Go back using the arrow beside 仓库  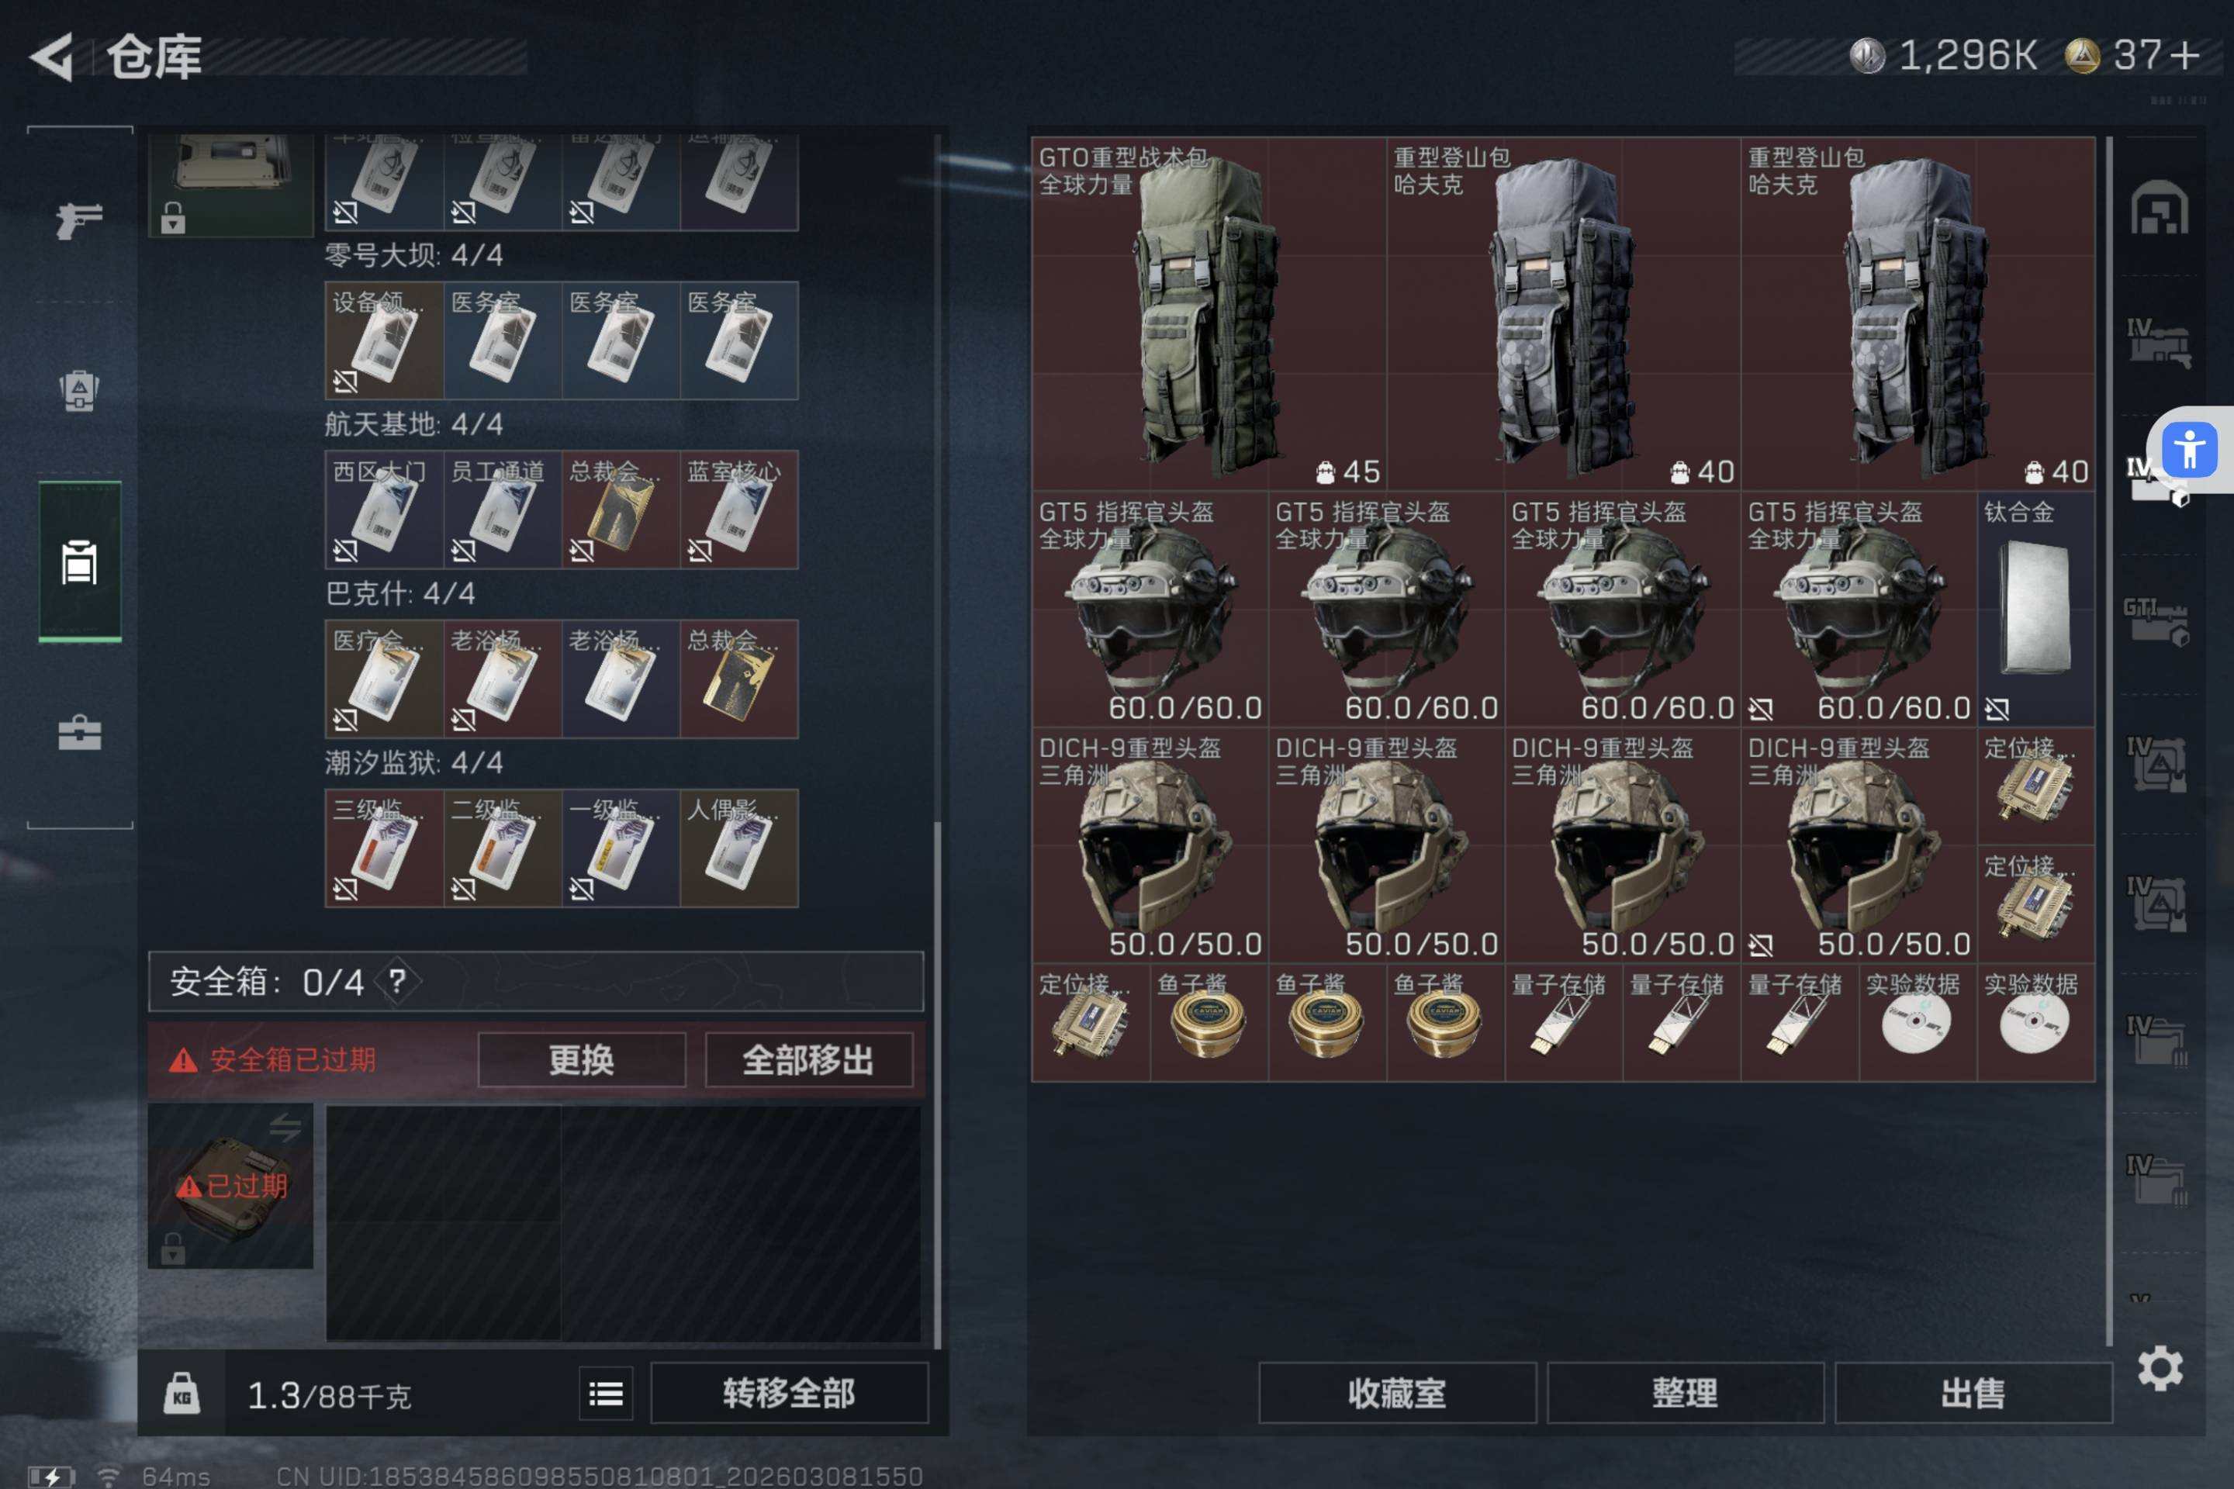click(x=52, y=56)
